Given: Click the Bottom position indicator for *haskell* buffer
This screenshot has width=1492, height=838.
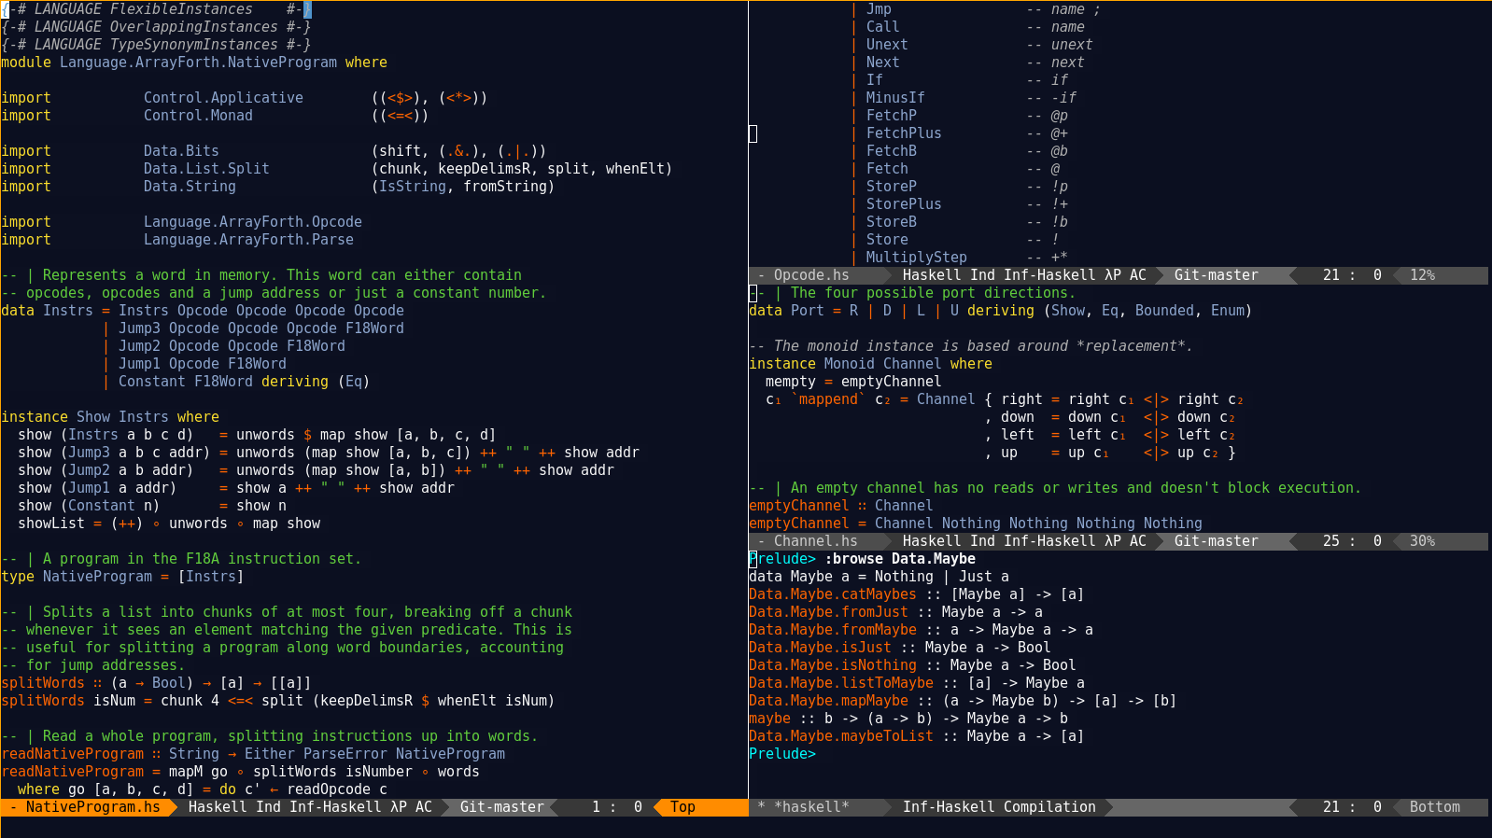Looking at the screenshot, I should (1434, 807).
